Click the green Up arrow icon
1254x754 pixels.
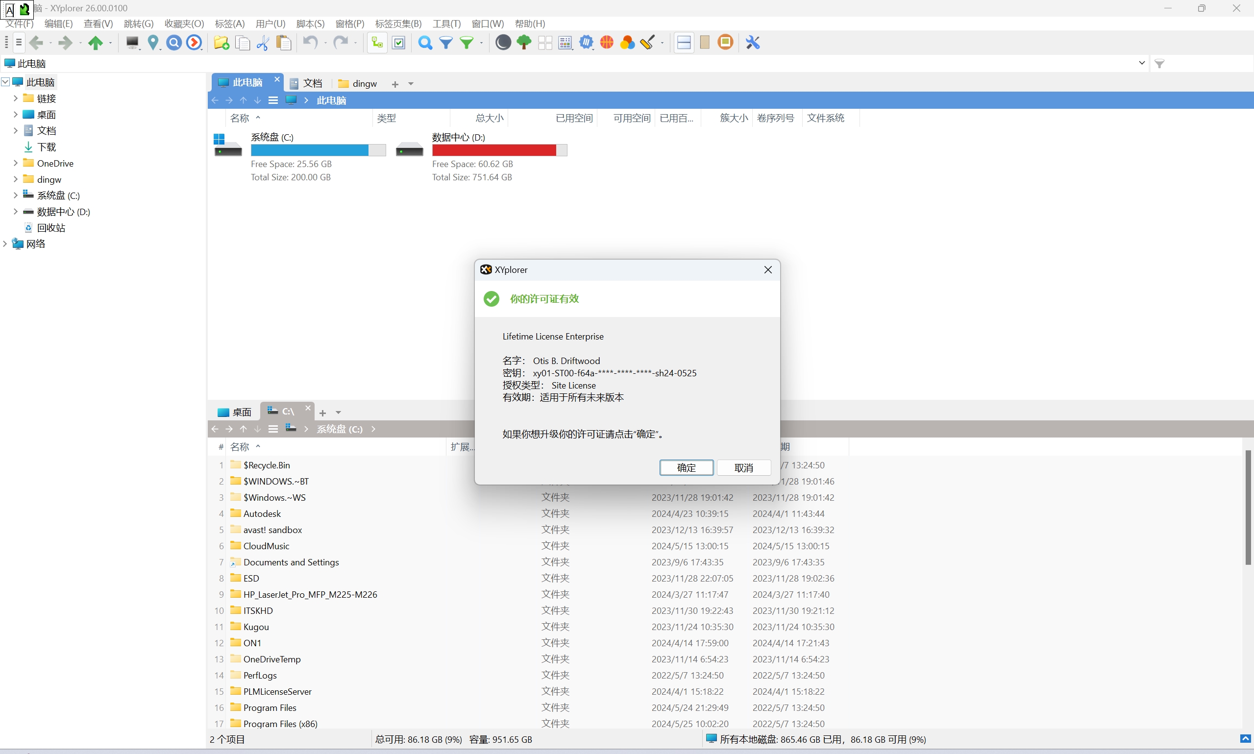[95, 43]
